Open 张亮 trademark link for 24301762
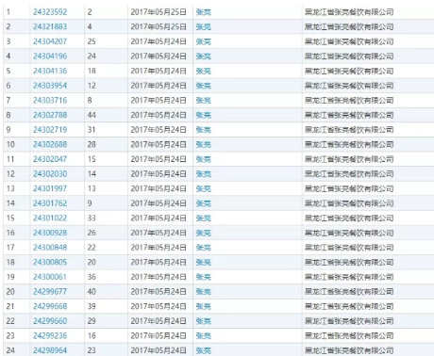The height and width of the screenshot is (356, 434). 204,203
